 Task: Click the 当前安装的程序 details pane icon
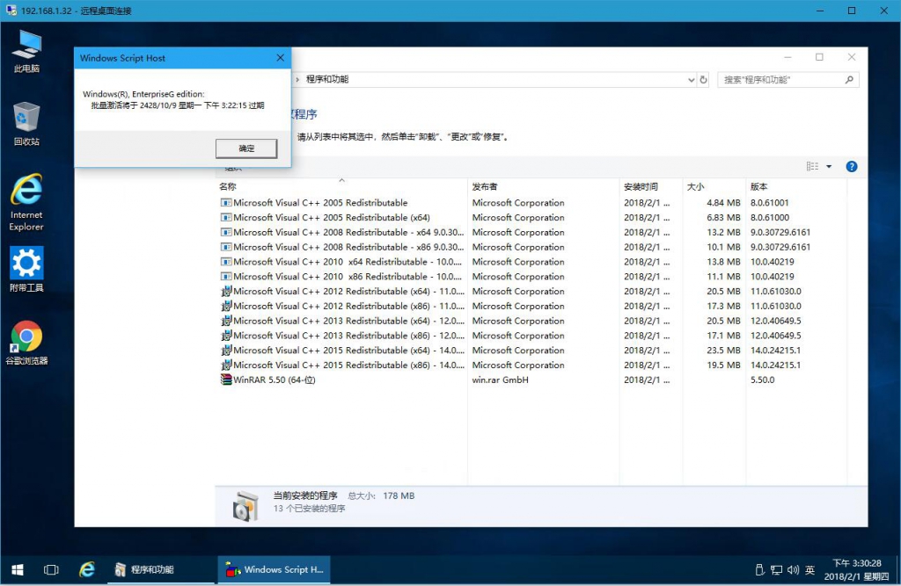click(245, 506)
